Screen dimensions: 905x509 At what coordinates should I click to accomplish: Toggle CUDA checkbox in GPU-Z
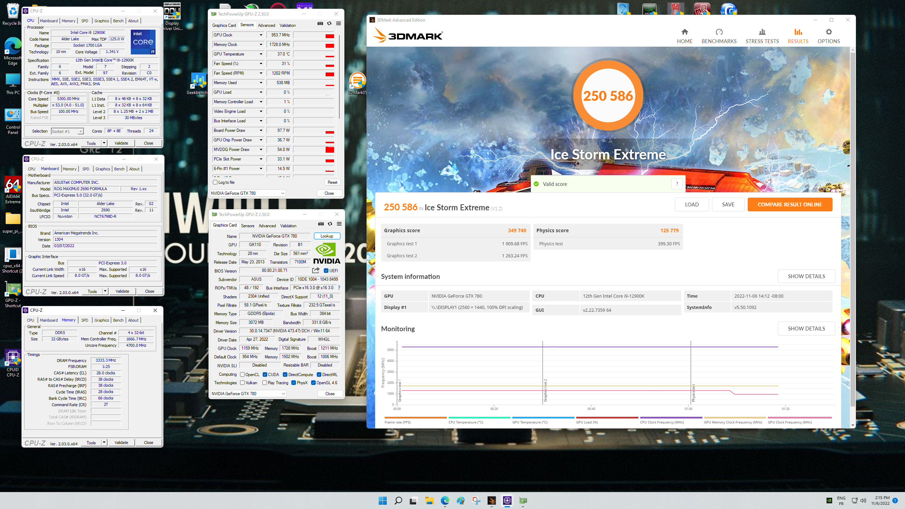point(265,375)
